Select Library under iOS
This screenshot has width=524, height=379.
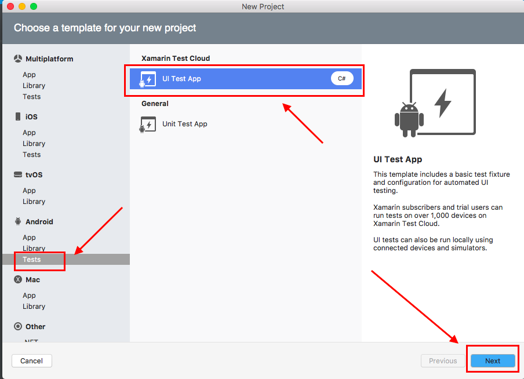(x=34, y=143)
